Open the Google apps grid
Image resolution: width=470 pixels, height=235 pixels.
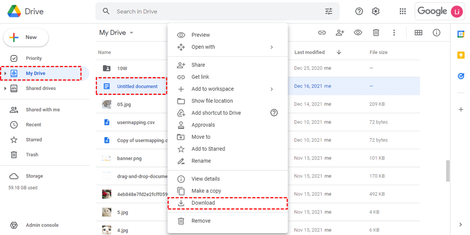[402, 11]
